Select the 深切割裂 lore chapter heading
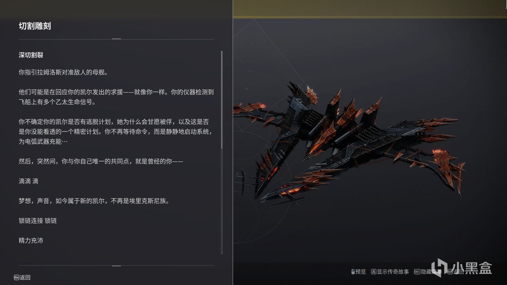 [31, 55]
